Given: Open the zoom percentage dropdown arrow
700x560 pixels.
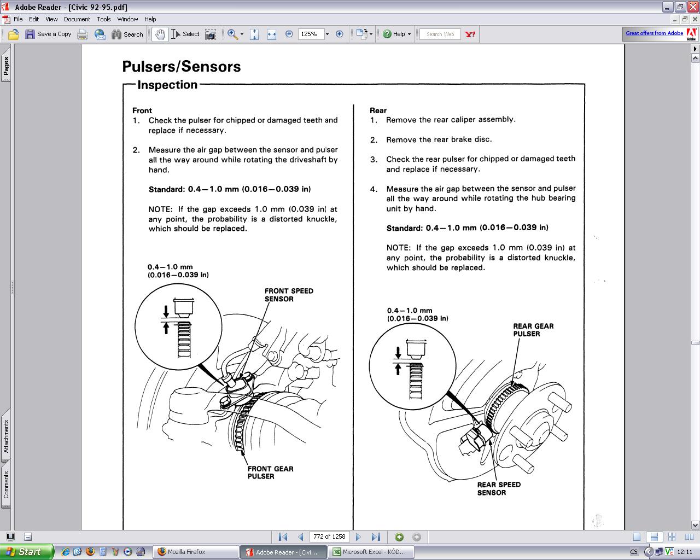Looking at the screenshot, I should 327,34.
